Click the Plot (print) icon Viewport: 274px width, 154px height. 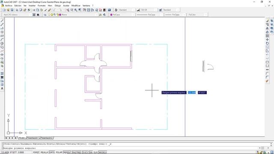pyautogui.click(x=17, y=10)
